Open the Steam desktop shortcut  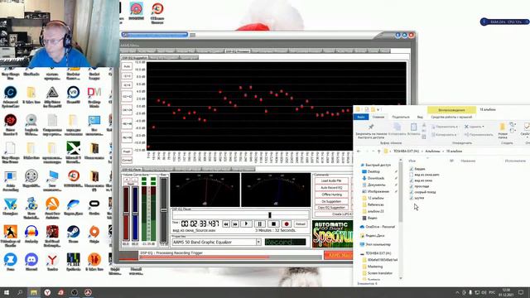tap(73, 233)
